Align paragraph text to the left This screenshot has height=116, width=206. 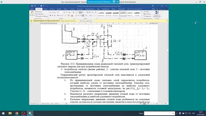pyautogui.click(x=77, y=15)
